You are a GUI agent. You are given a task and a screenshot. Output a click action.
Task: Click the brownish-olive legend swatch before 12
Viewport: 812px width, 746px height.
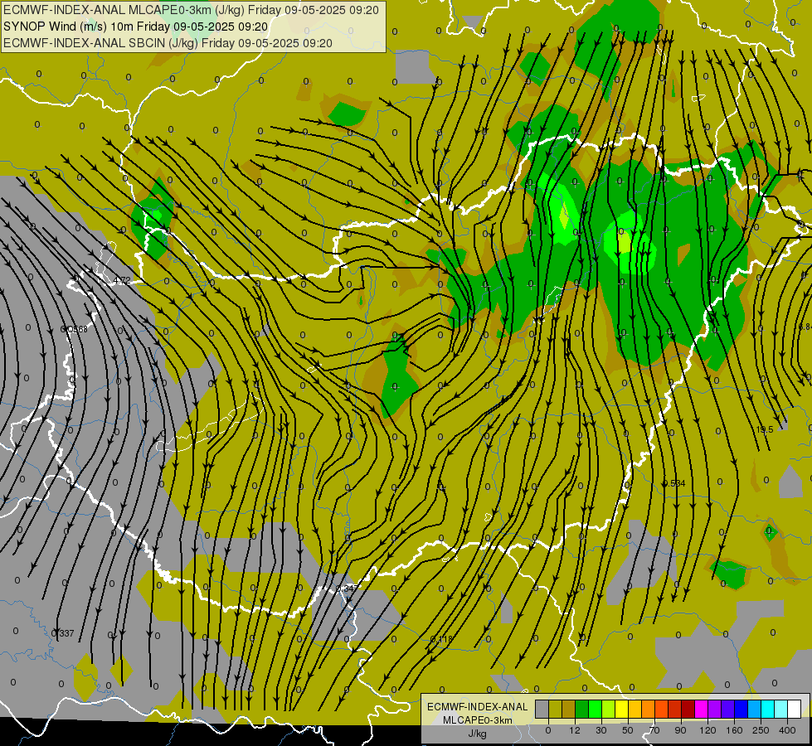tap(569, 710)
